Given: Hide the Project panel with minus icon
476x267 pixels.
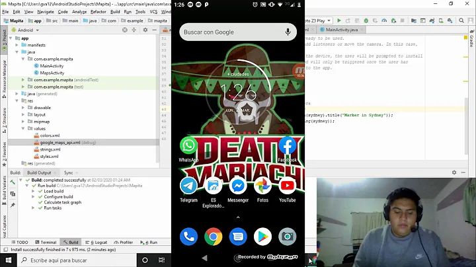Looking at the screenshot, I should pyautogui.click(x=154, y=30).
